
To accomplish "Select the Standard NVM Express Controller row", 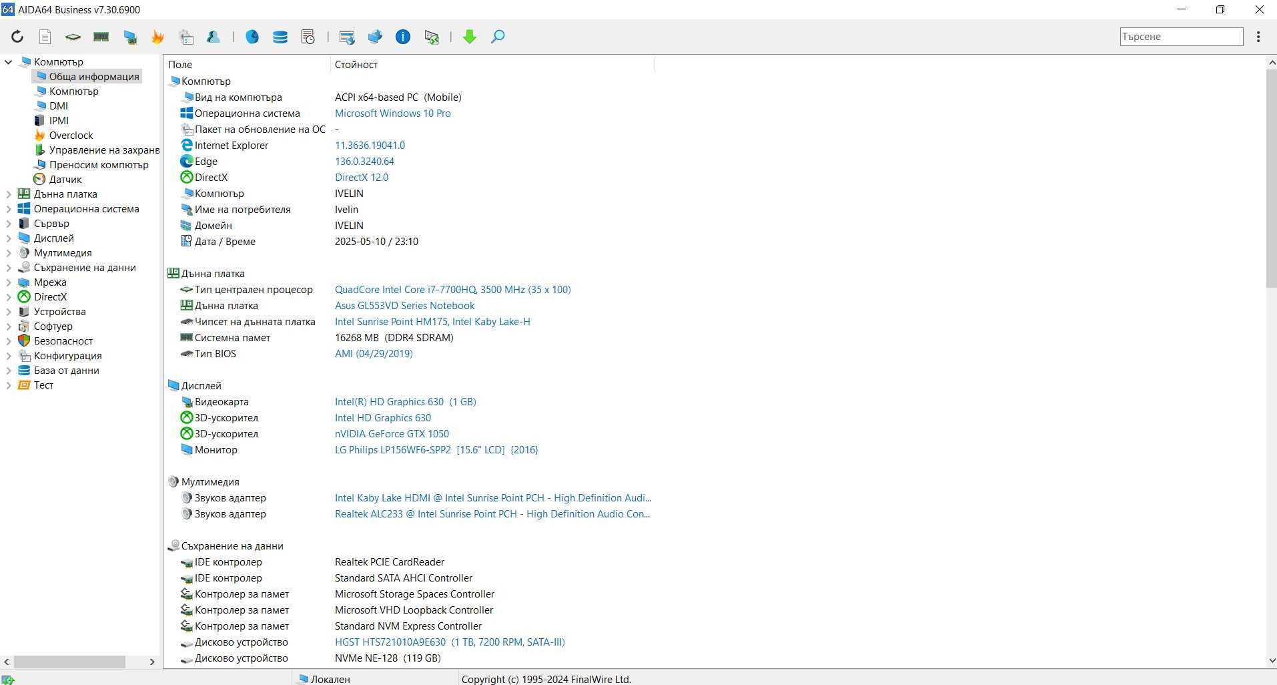I will click(410, 626).
